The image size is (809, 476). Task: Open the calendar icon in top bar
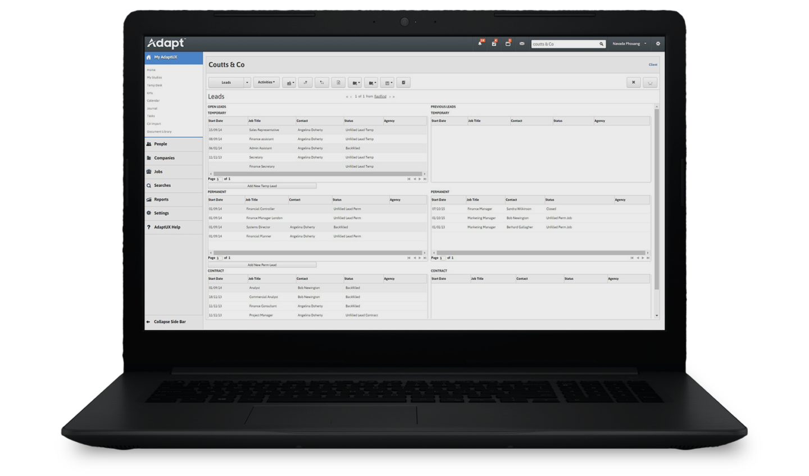point(508,43)
